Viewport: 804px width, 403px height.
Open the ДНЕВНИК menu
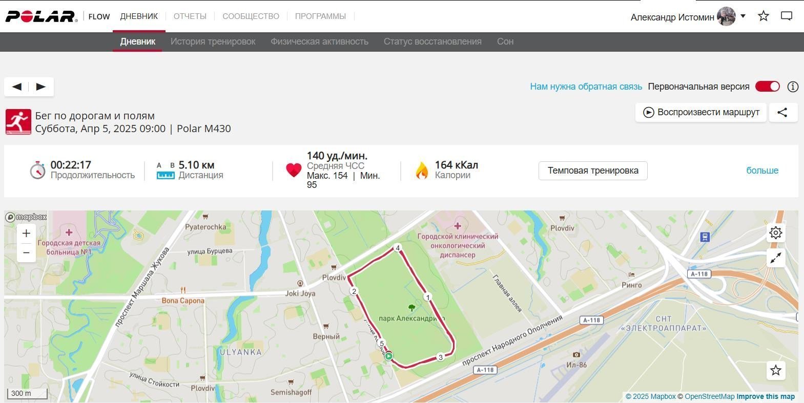139,16
